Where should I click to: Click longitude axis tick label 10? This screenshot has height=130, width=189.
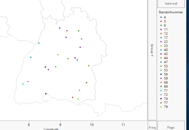point(92,125)
